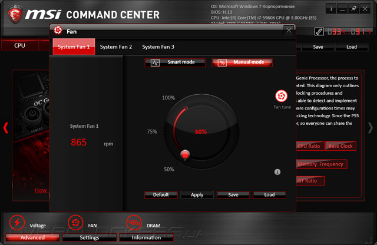Click the Apply button in Fan dialog

pyautogui.click(x=197, y=195)
